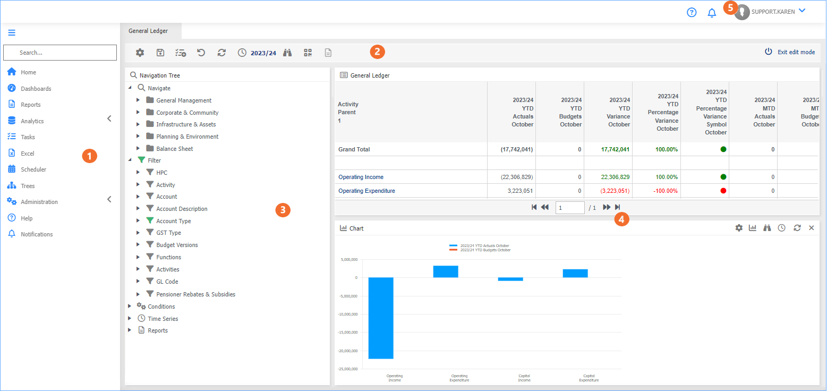The image size is (827, 391).
Task: Toggle the Account Type filter
Action: [170, 220]
